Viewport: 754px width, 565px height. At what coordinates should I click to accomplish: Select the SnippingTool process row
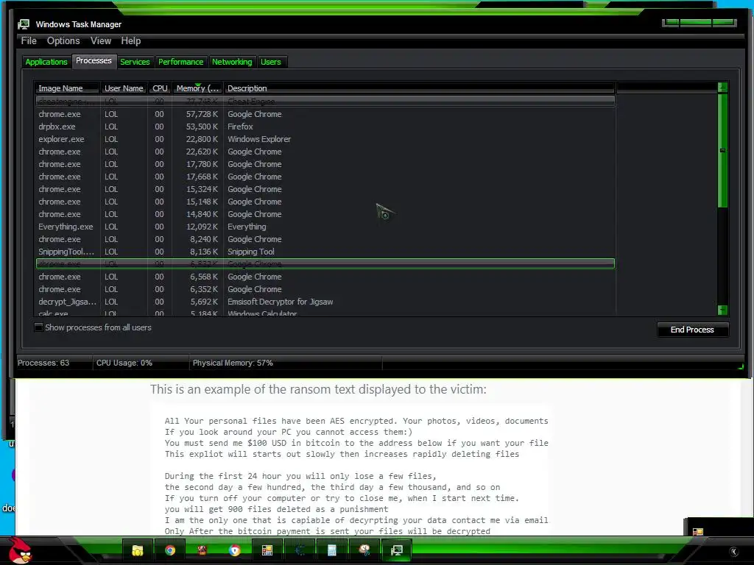pyautogui.click(x=325, y=252)
